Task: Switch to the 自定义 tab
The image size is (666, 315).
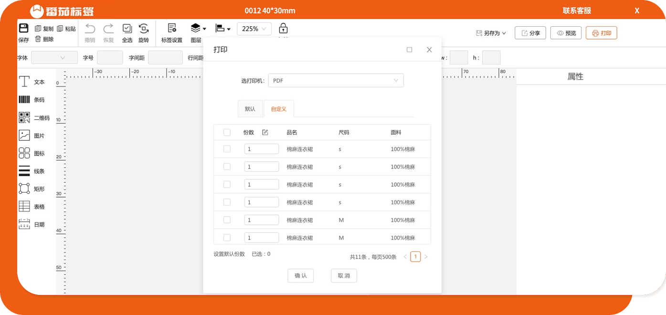Action: click(x=279, y=108)
